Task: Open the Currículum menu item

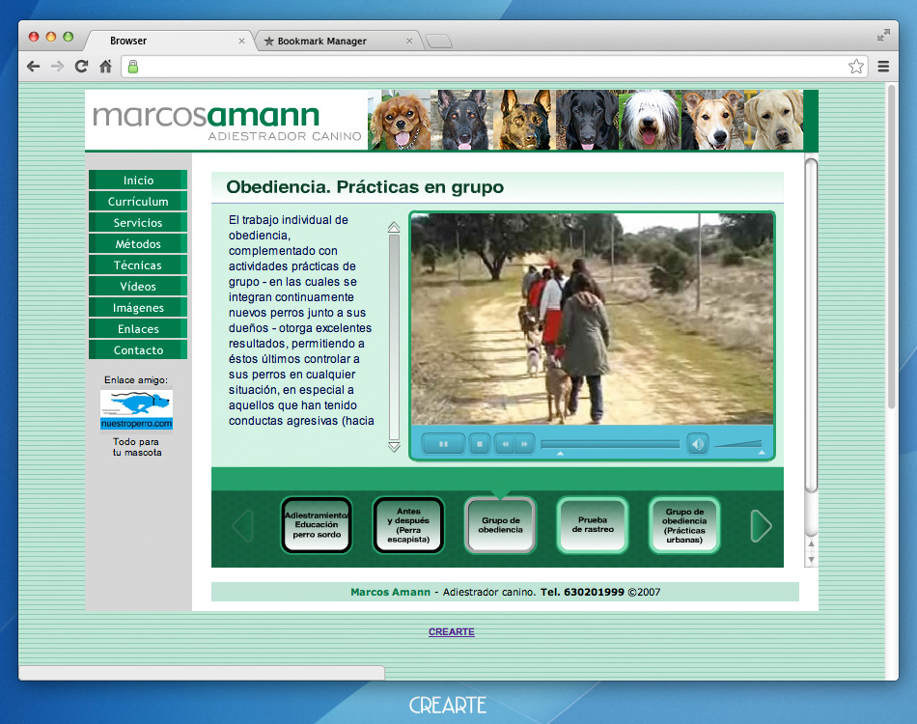Action: [138, 201]
